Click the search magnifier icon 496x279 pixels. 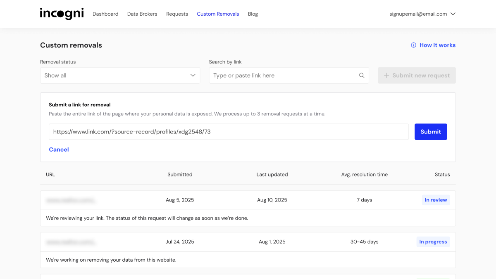(362, 75)
